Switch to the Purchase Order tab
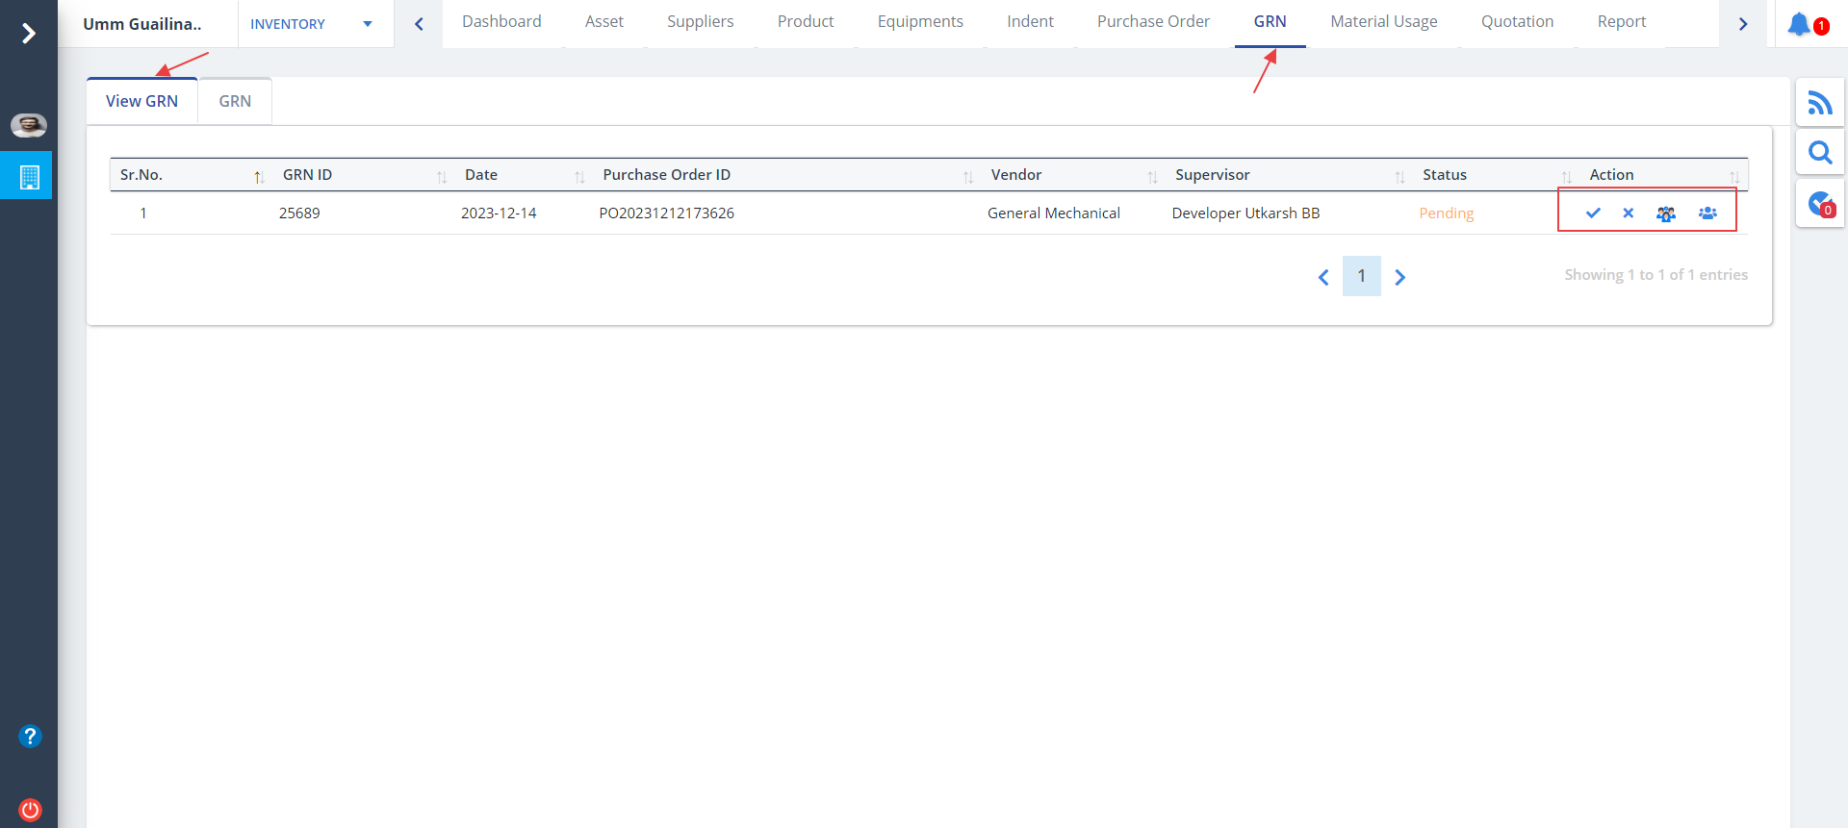Viewport: 1848px width, 828px height. 1153,22
